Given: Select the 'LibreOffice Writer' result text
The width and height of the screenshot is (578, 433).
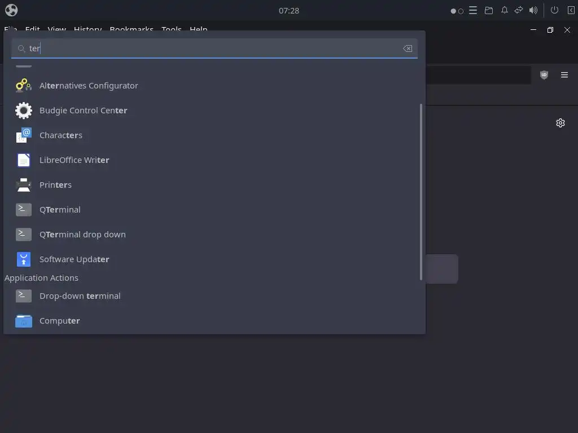Looking at the screenshot, I should pyautogui.click(x=75, y=160).
